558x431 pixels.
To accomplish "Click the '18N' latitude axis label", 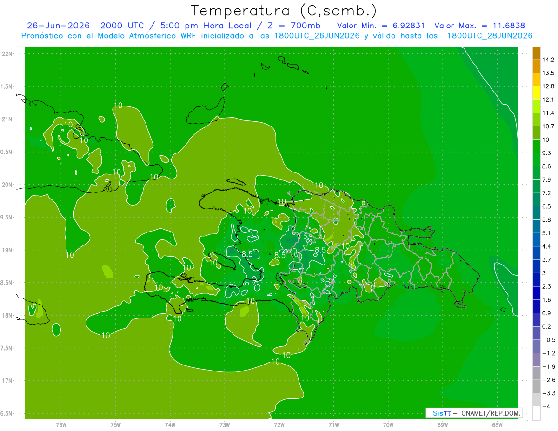I will click(8, 316).
